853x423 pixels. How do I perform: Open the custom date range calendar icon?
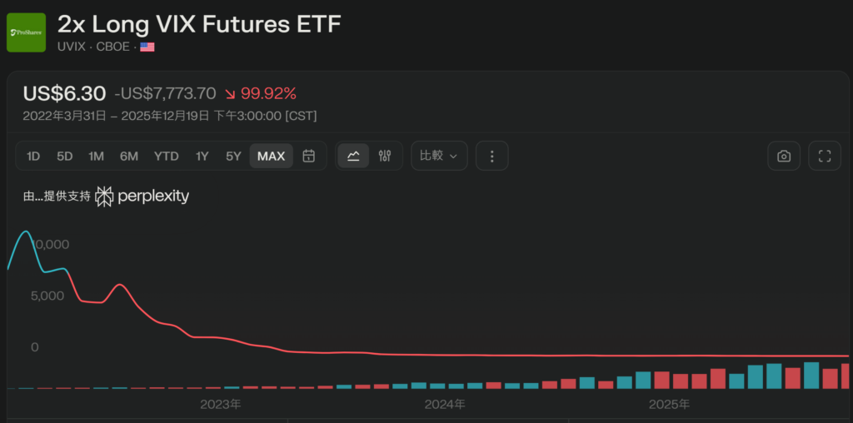point(308,156)
